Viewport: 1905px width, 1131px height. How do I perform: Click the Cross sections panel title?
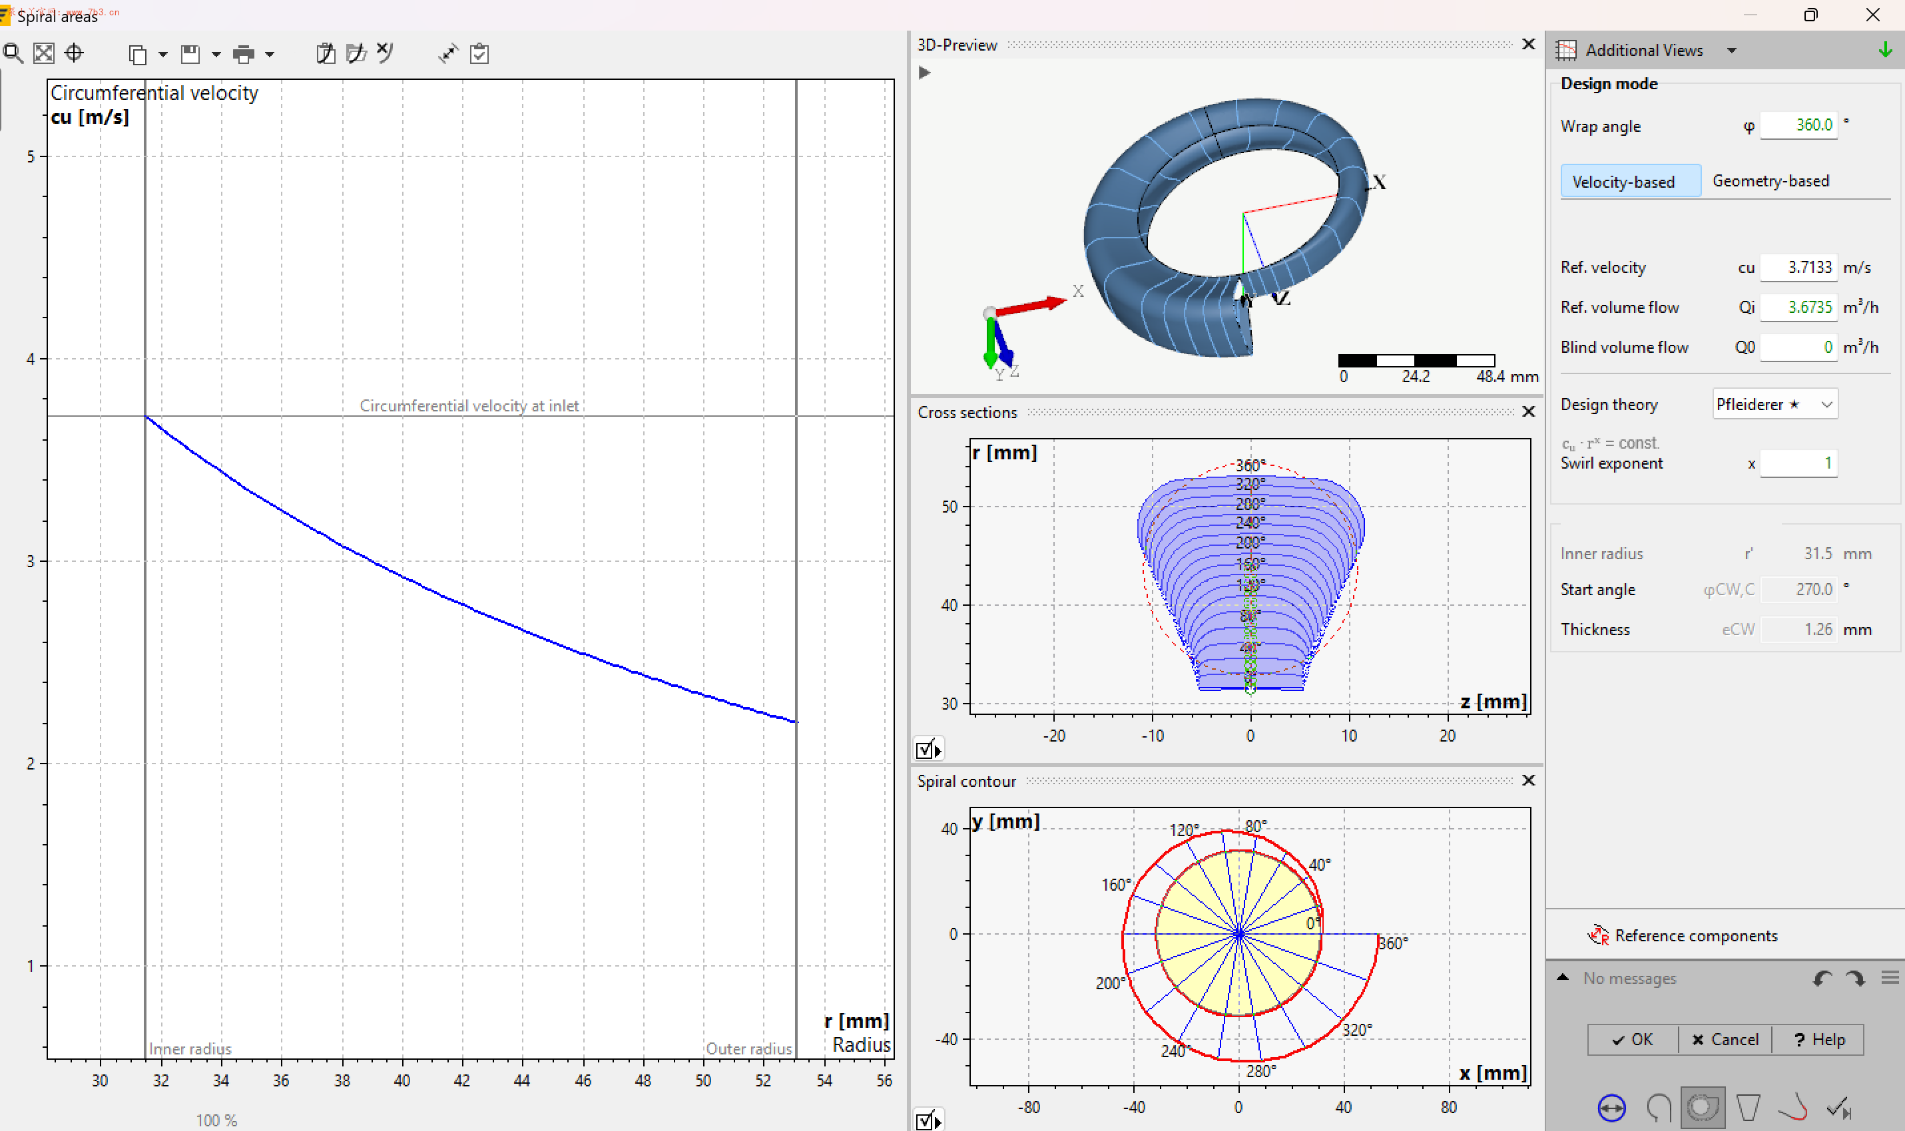[x=967, y=412]
